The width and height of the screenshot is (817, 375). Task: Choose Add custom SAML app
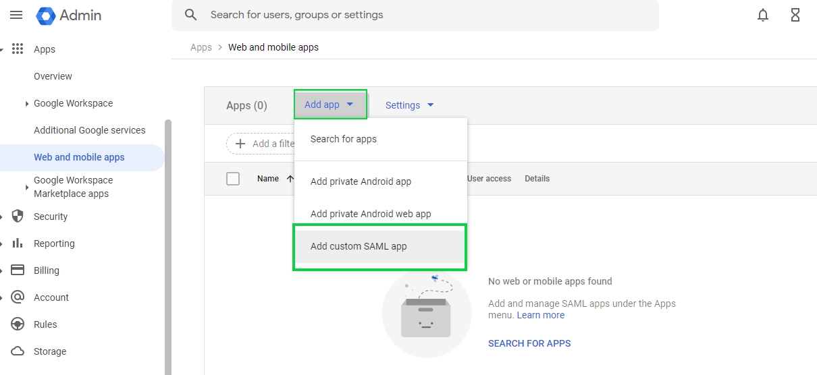[359, 246]
